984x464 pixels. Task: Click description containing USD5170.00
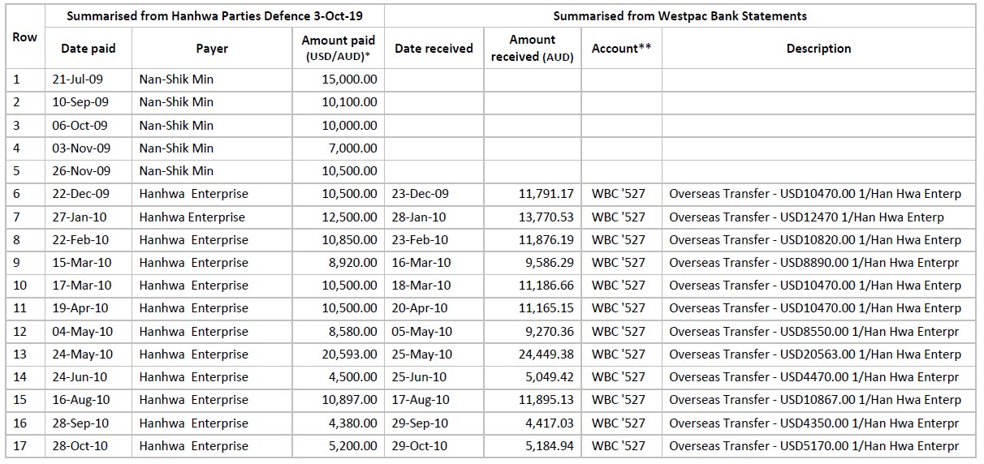click(x=814, y=445)
